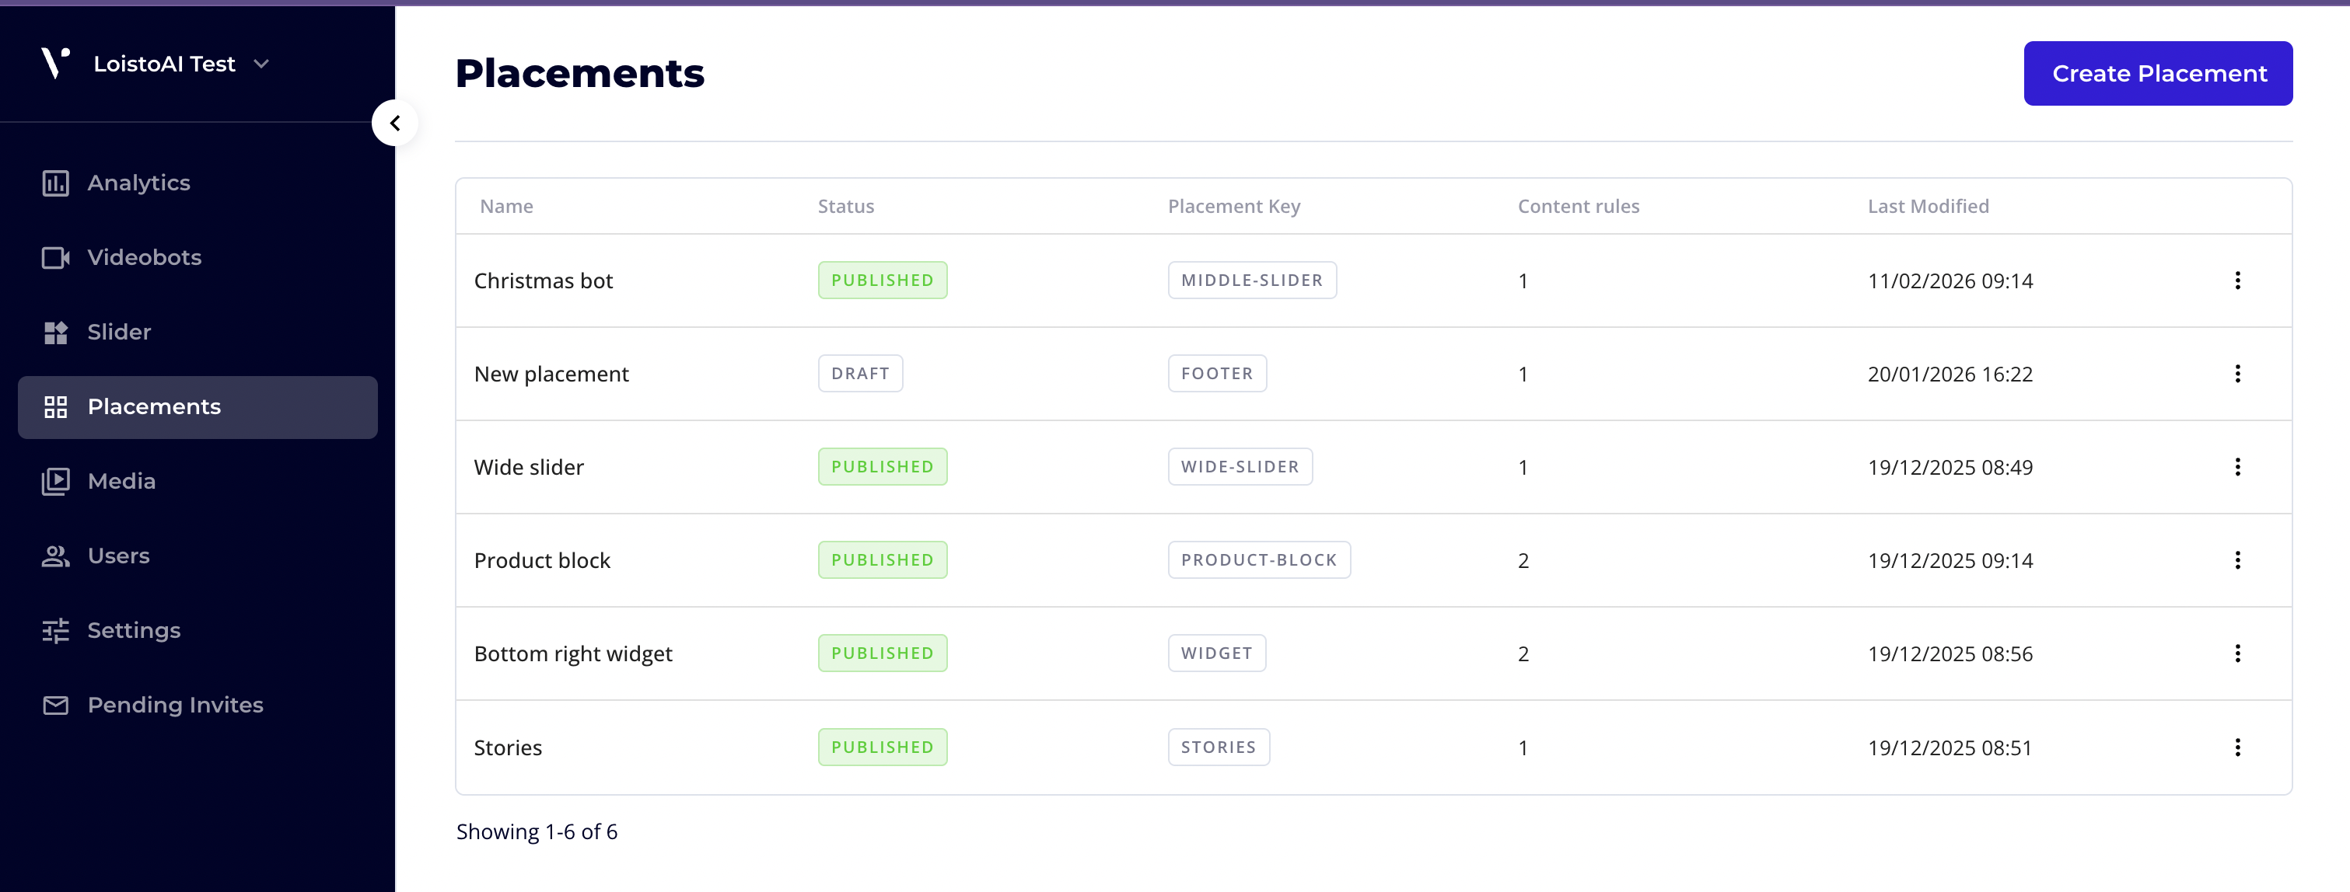This screenshot has height=892, width=2350.
Task: Click the Analytics chart icon in sidebar
Action: (x=56, y=183)
